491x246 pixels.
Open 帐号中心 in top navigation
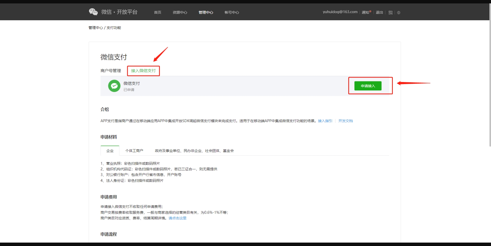pyautogui.click(x=232, y=12)
